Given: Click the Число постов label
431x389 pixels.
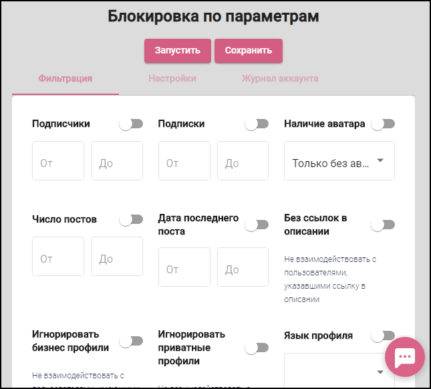Looking at the screenshot, I should pyautogui.click(x=64, y=219).
